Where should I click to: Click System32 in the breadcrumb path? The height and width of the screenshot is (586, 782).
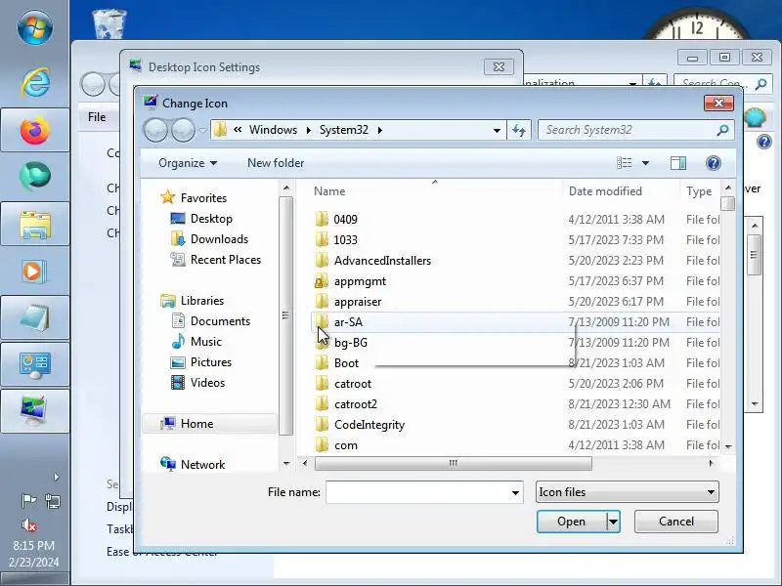pyautogui.click(x=344, y=130)
